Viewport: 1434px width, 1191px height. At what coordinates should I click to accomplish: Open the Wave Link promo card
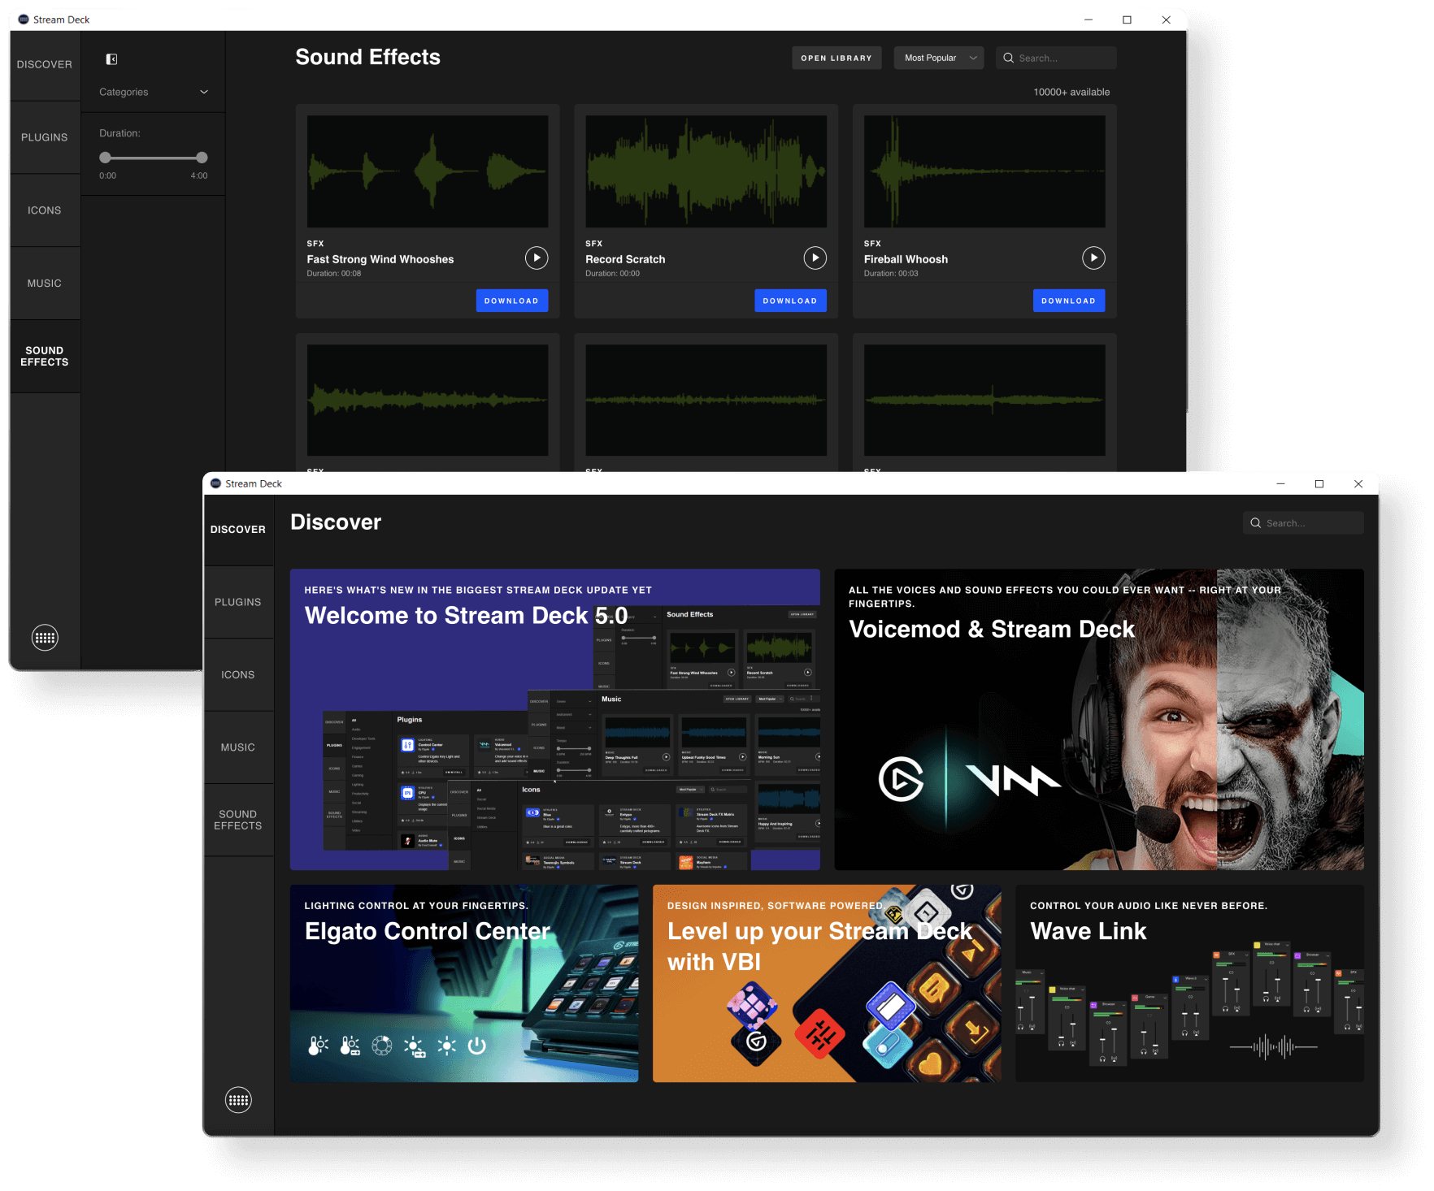[1188, 983]
